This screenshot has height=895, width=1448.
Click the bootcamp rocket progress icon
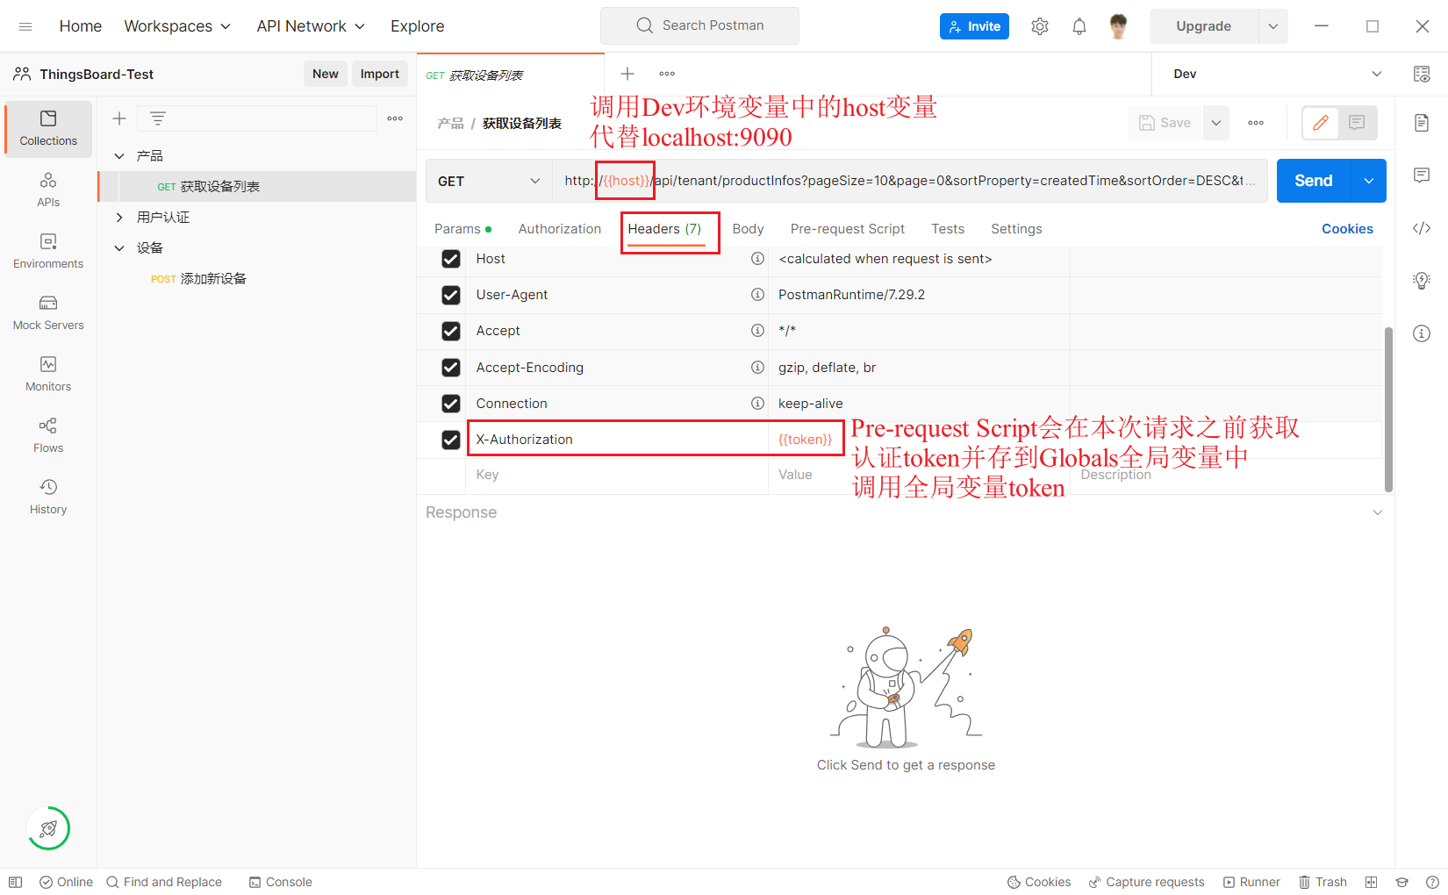pos(48,828)
